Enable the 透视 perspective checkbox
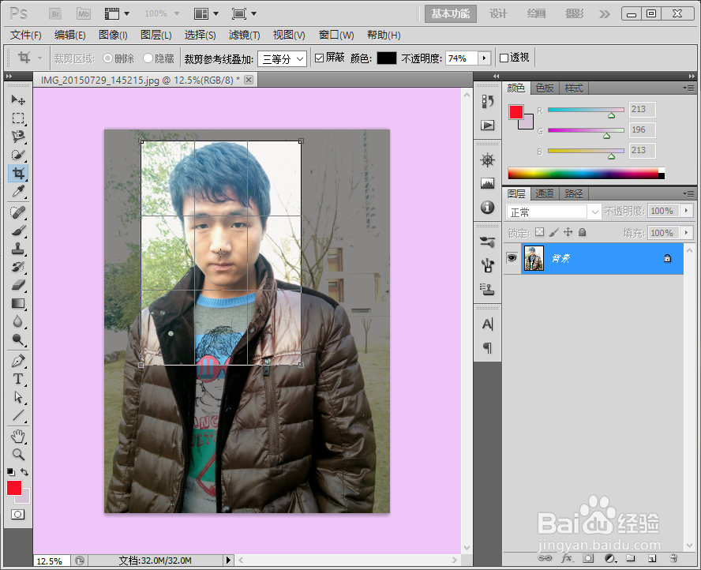Image resolution: width=701 pixels, height=570 pixels. tap(504, 58)
